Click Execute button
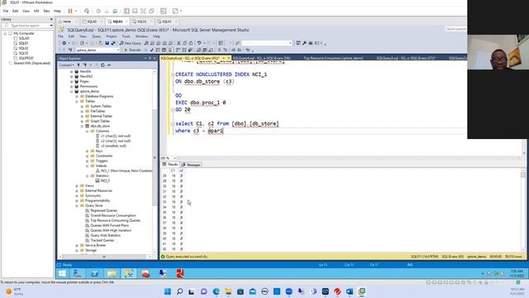 [x=132, y=50]
